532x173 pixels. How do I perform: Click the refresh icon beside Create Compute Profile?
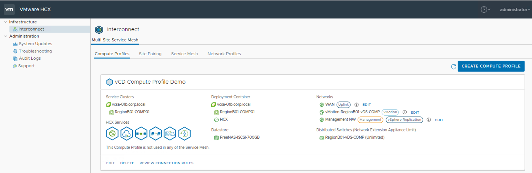tap(453, 67)
